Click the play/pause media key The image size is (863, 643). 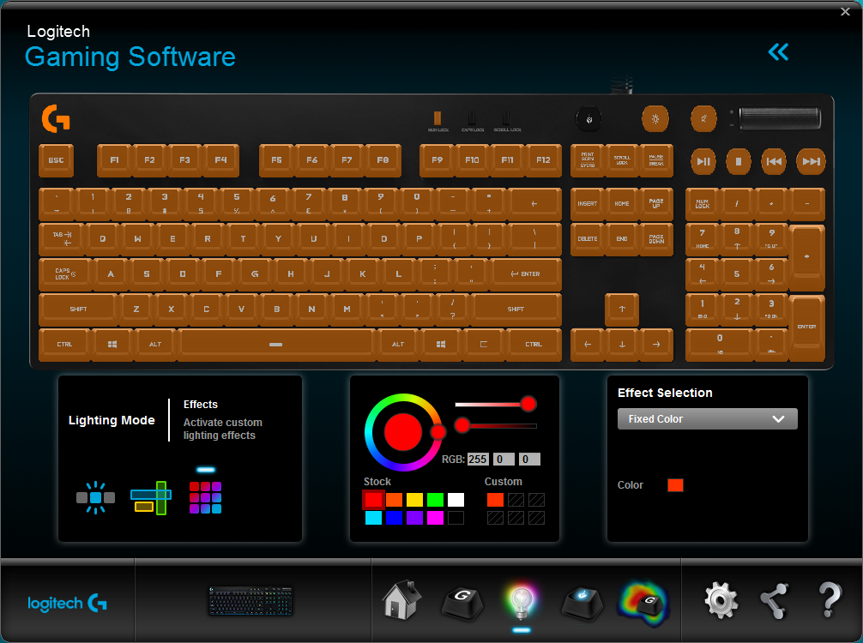point(703,161)
